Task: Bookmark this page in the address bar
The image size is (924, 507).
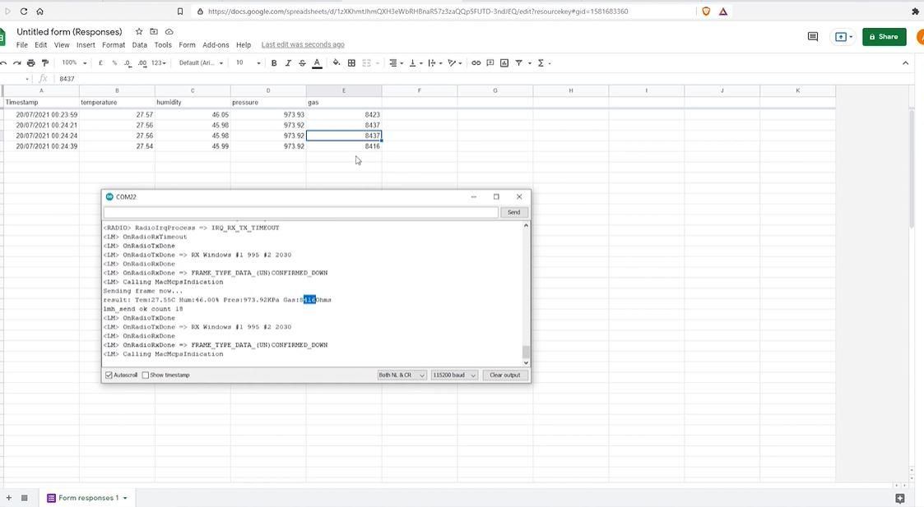Action: (180, 12)
